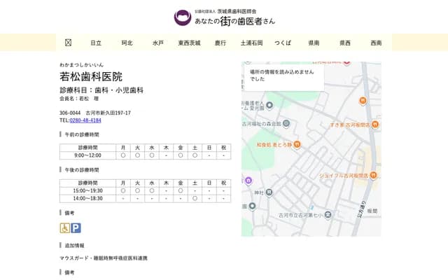Select 神社 shrine marker on map
The height and width of the screenshot is (280, 448).
[x=269, y=192]
